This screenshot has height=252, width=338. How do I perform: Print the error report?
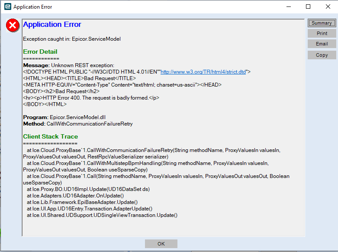[322, 33]
